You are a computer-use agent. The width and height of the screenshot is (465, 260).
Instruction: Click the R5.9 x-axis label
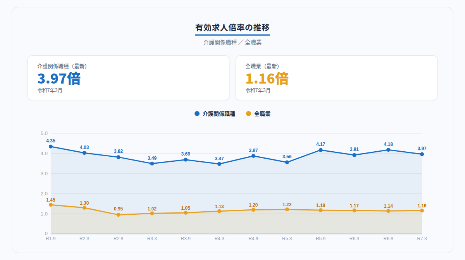pos(321,239)
